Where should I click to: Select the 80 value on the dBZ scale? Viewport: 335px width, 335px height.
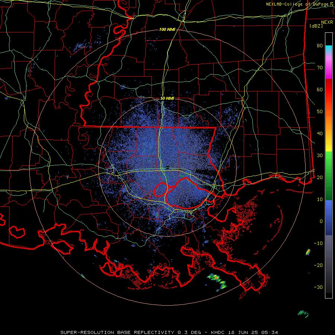tap(320, 46)
